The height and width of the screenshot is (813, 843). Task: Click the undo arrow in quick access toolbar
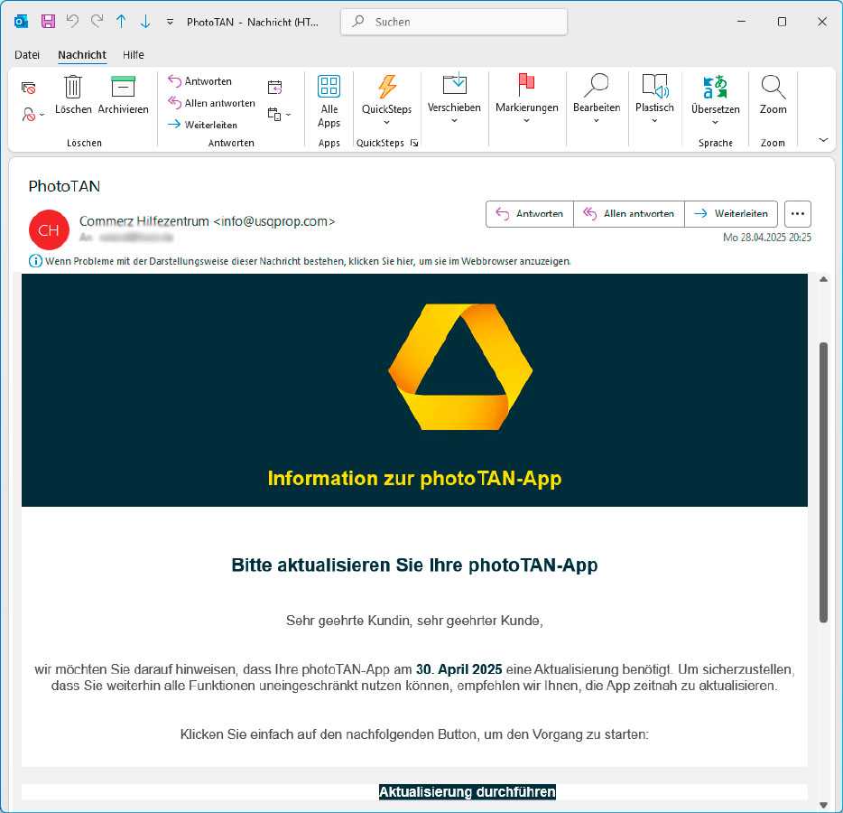pos(72,22)
